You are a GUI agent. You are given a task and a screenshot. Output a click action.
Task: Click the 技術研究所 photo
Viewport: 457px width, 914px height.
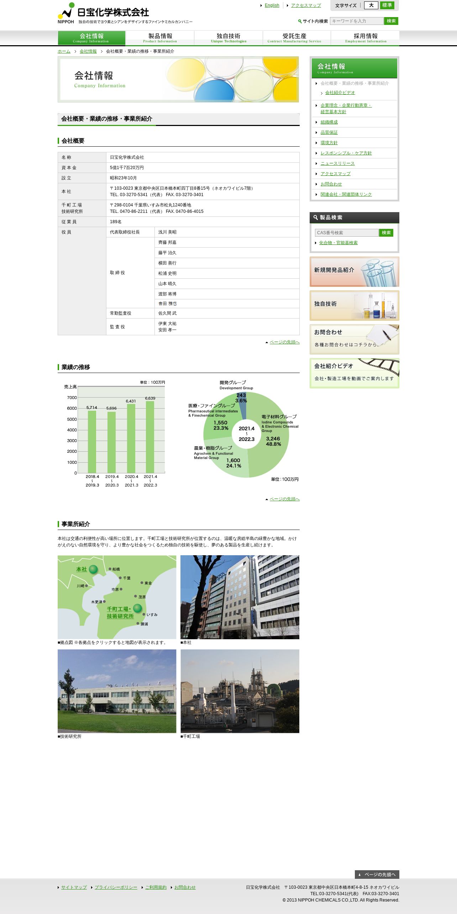tap(117, 691)
